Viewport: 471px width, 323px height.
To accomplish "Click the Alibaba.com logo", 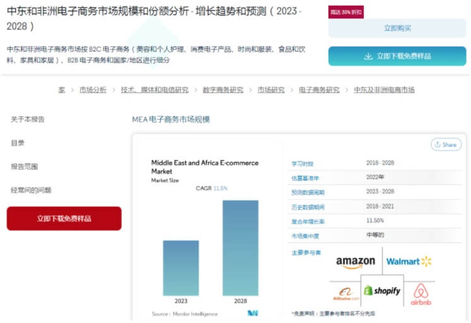I will click(345, 293).
